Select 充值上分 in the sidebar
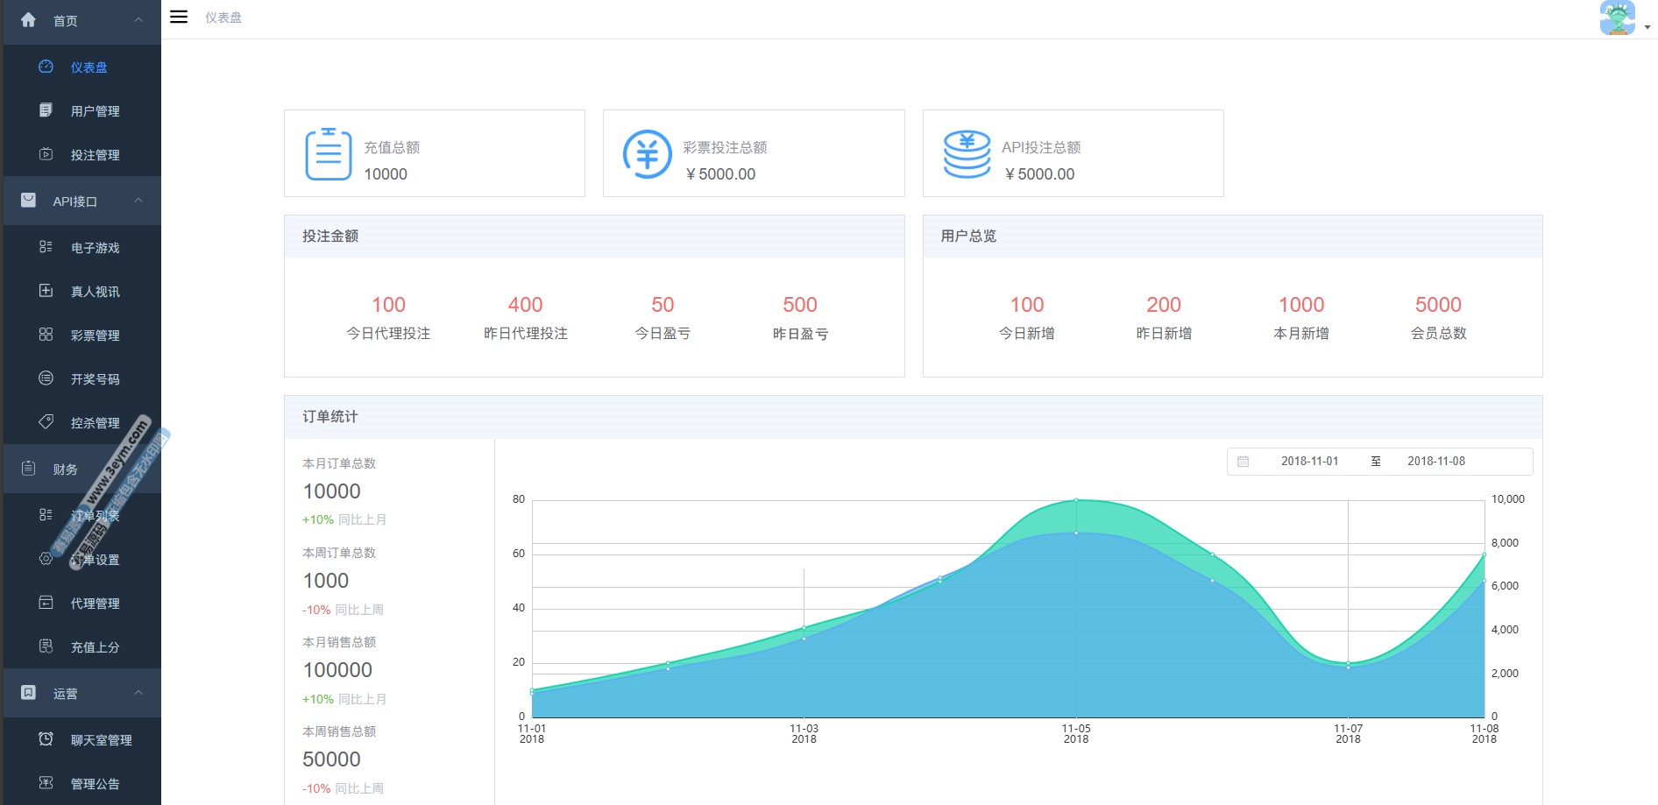This screenshot has width=1658, height=805. click(95, 647)
